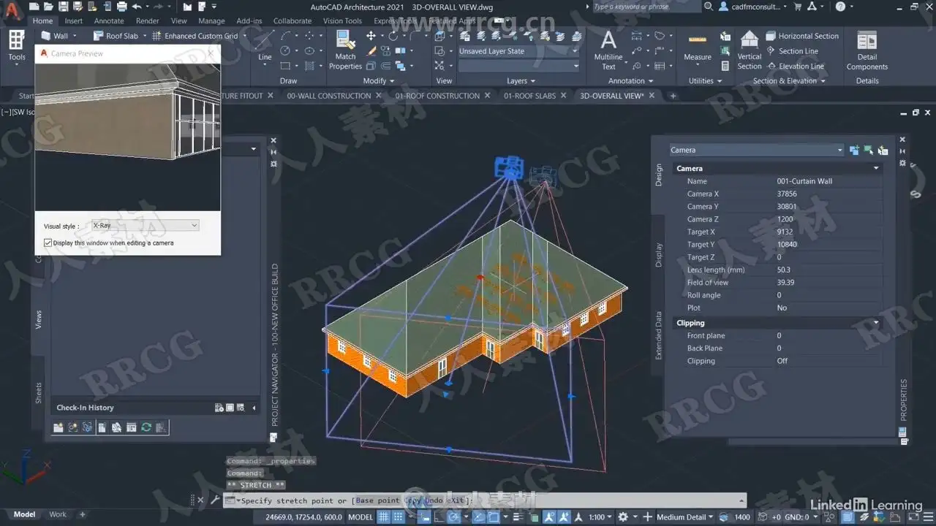
Task: Open the Medium Detail level dropdown
Action: (684, 517)
